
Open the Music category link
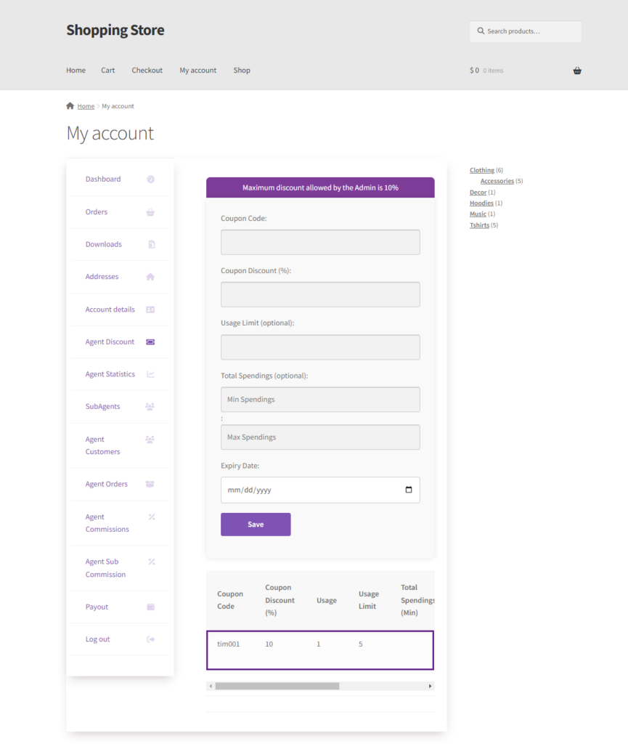(478, 214)
